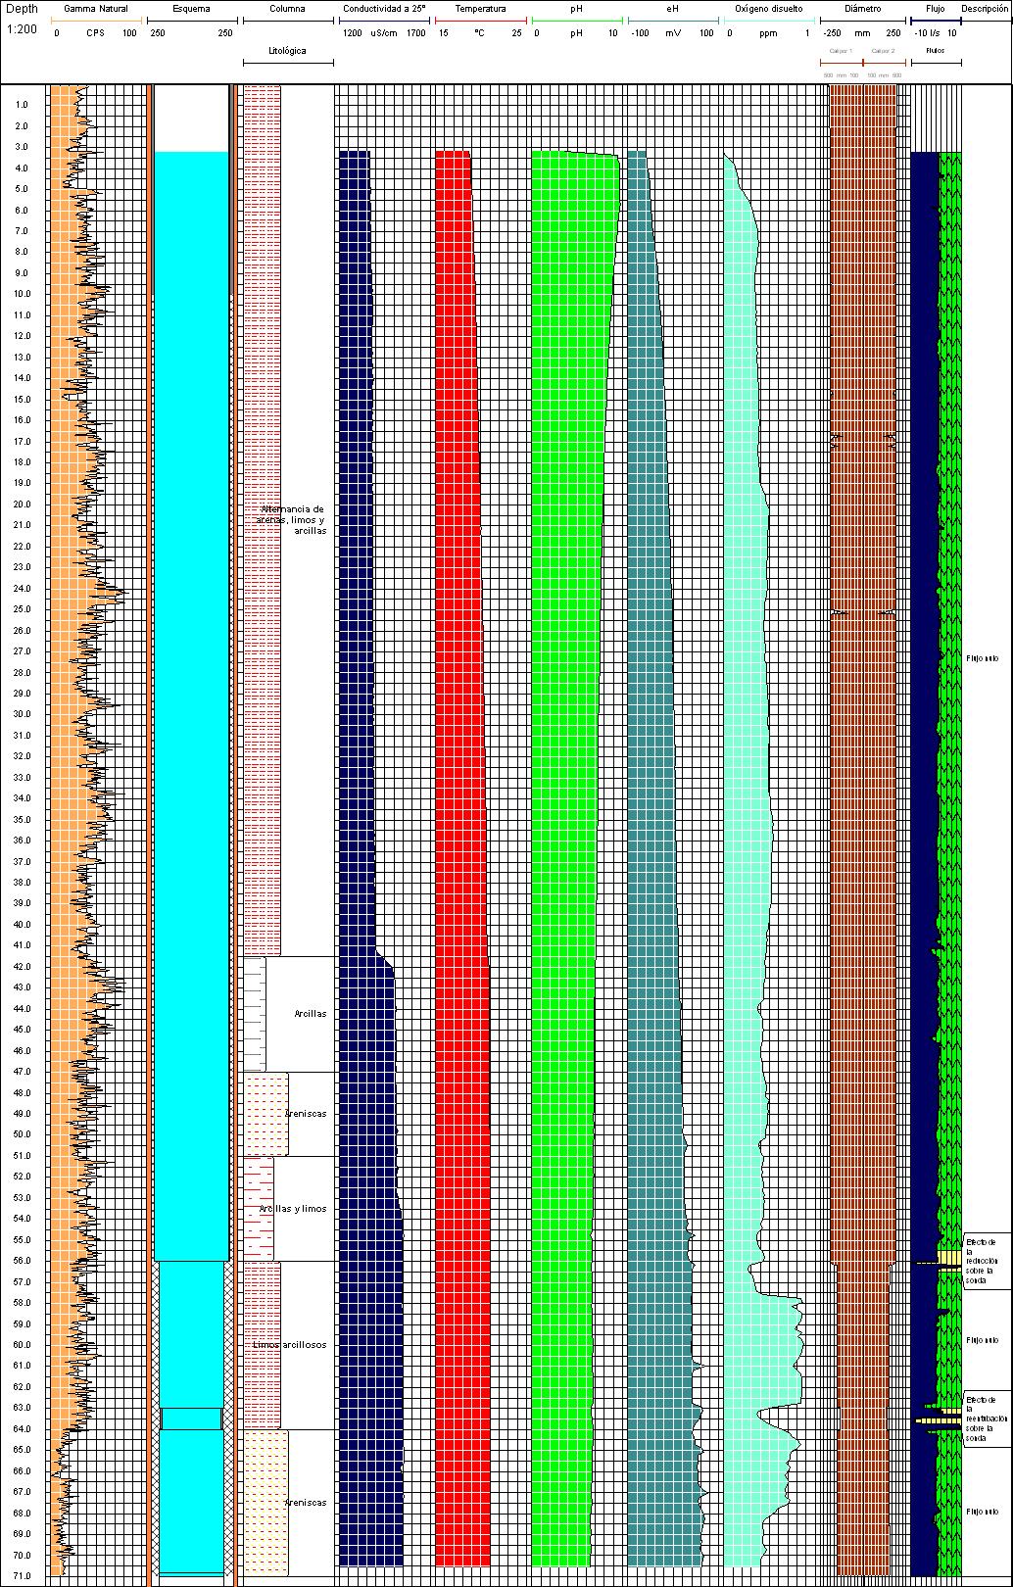Click 'Alternancia de arenas, limos y arcillas' label

click(291, 519)
